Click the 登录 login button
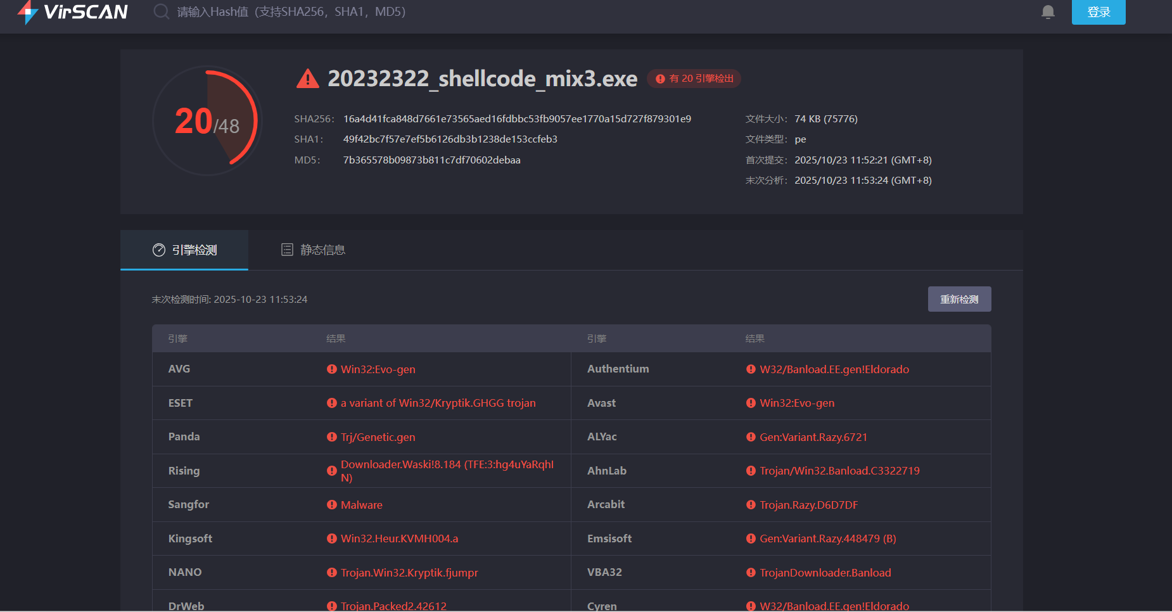The width and height of the screenshot is (1172, 612). click(x=1099, y=12)
